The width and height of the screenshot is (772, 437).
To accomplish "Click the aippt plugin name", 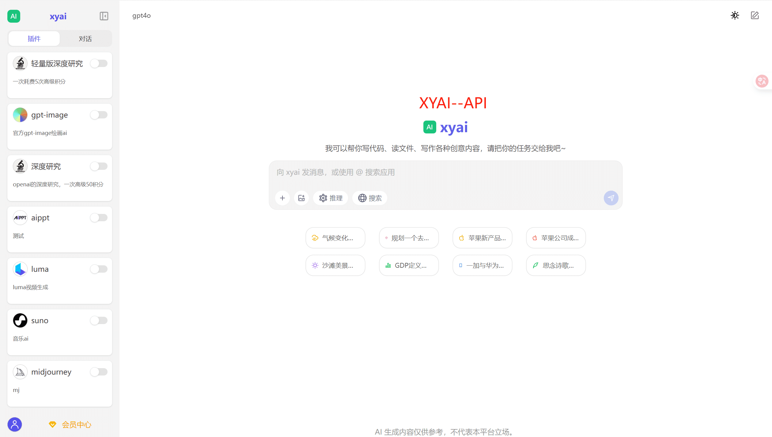I will coord(40,218).
